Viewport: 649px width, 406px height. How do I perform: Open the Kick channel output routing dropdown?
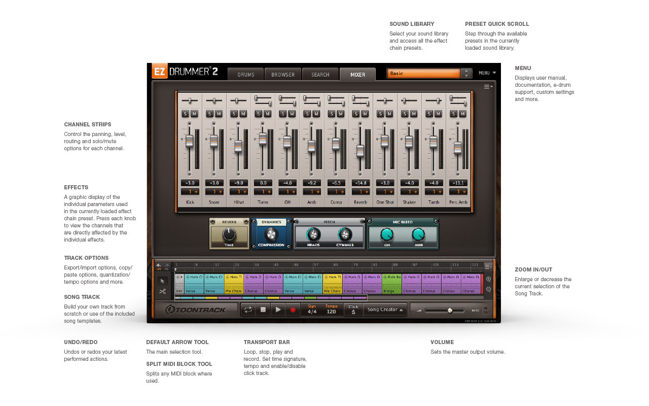point(190,192)
